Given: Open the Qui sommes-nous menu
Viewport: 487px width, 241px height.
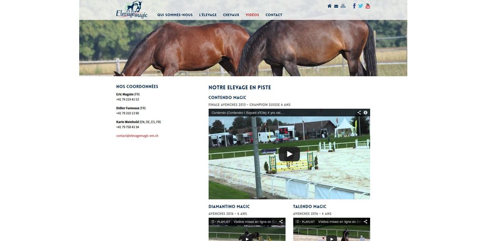Looking at the screenshot, I should pos(175,15).
